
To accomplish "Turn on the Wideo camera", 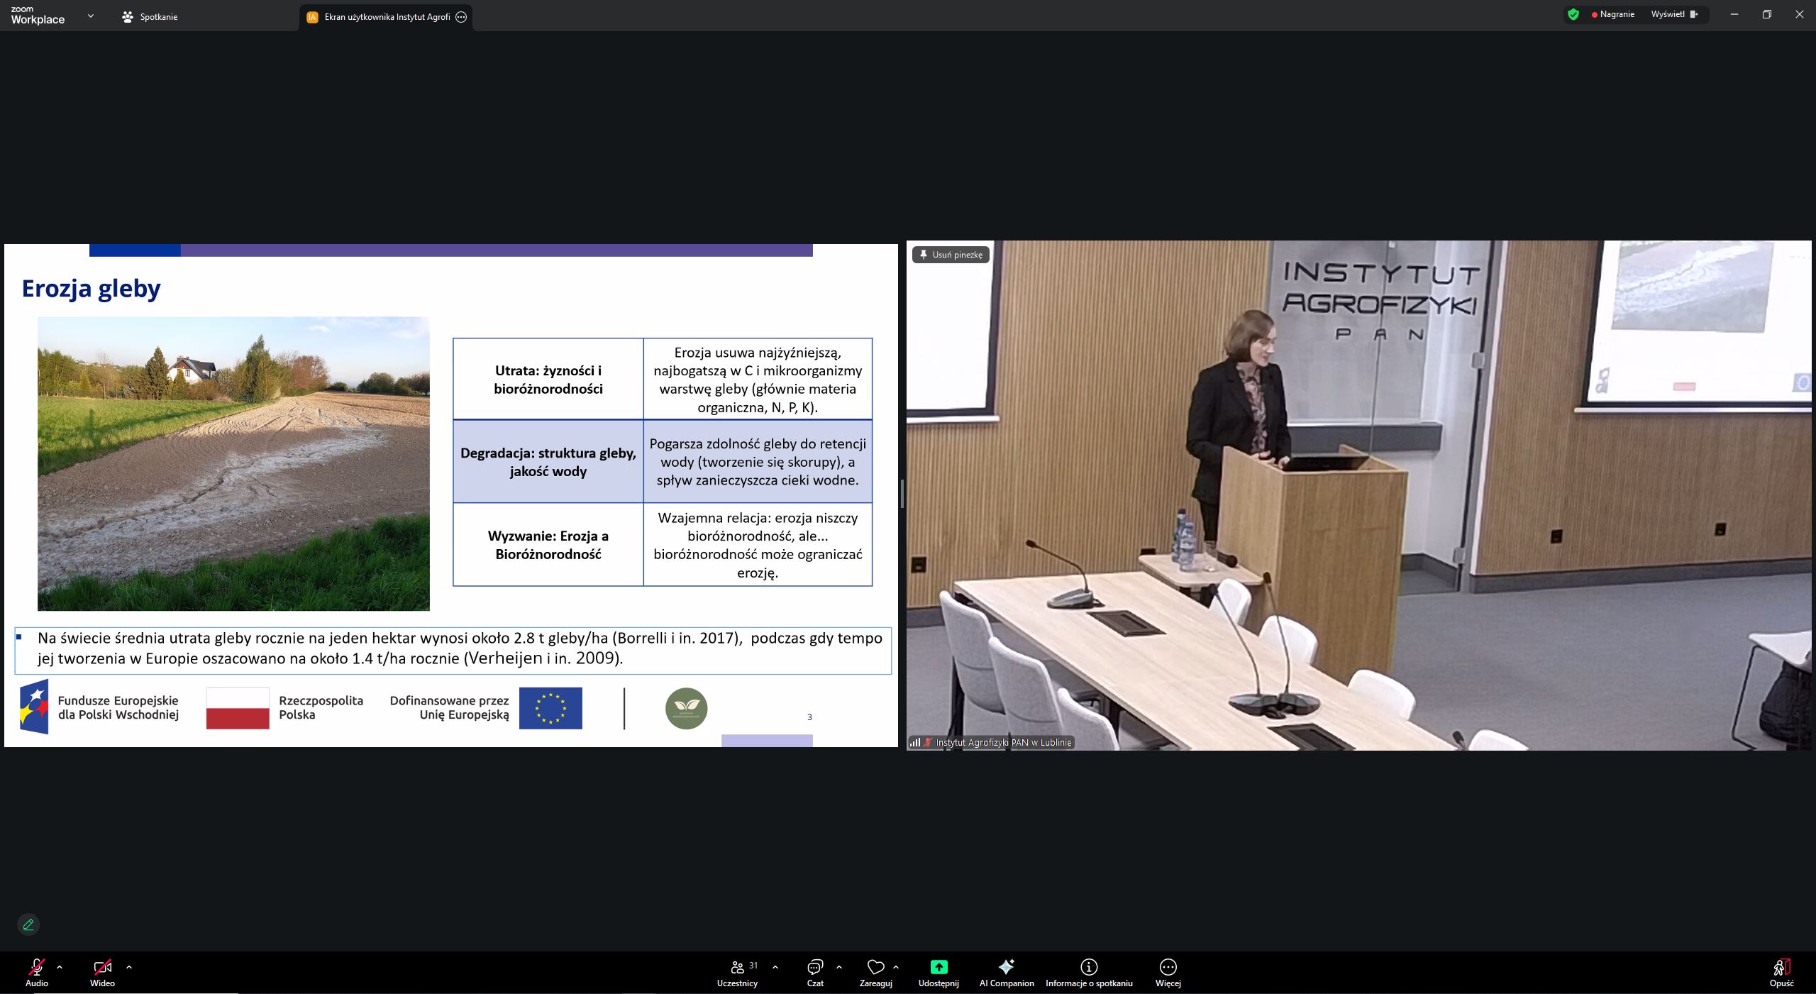I will click(102, 967).
